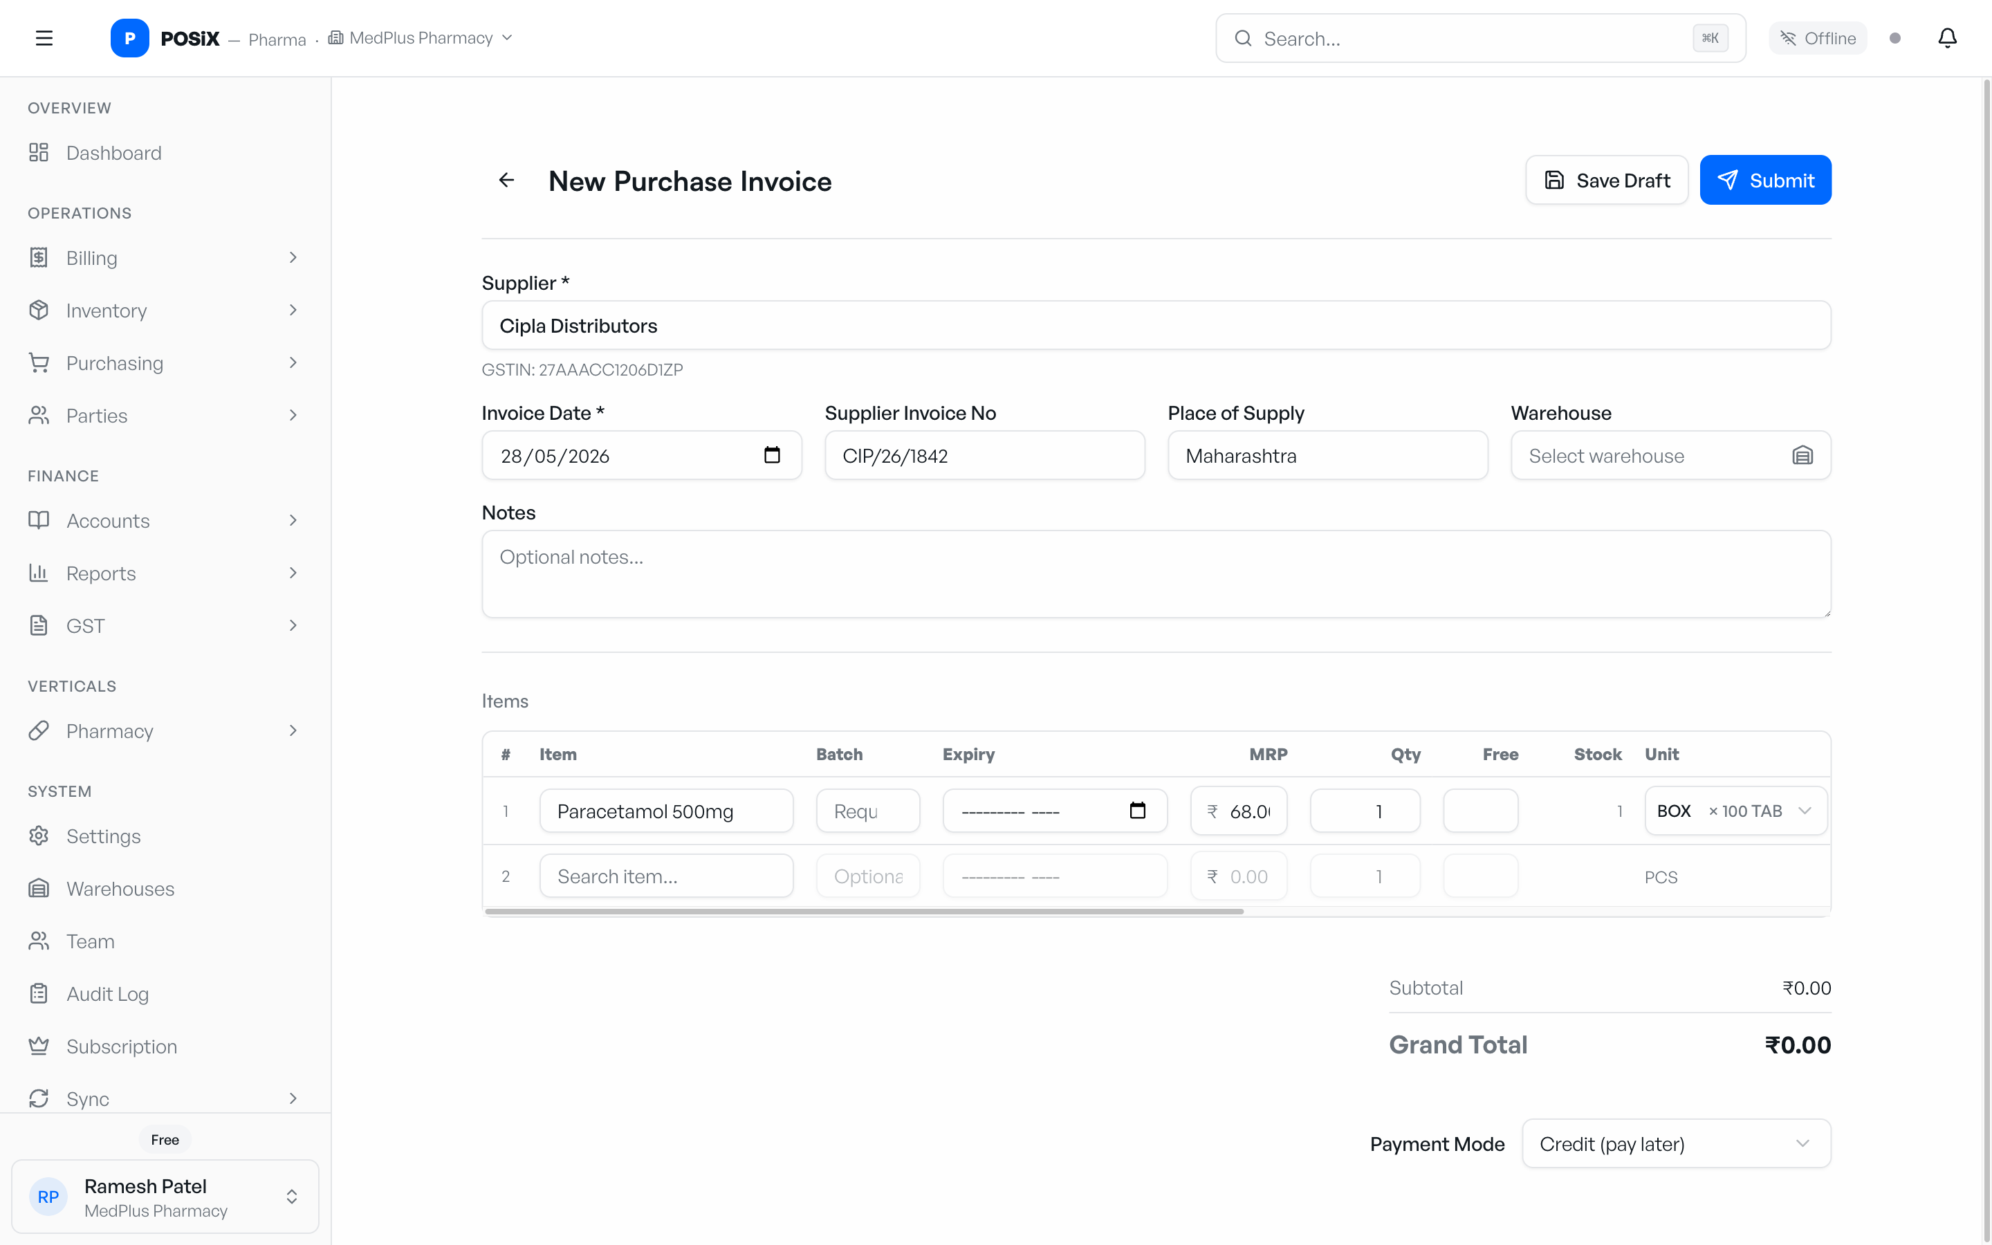Click the Batch field for Paracetamol
Screen dimensions: 1992x1245
coord(867,811)
